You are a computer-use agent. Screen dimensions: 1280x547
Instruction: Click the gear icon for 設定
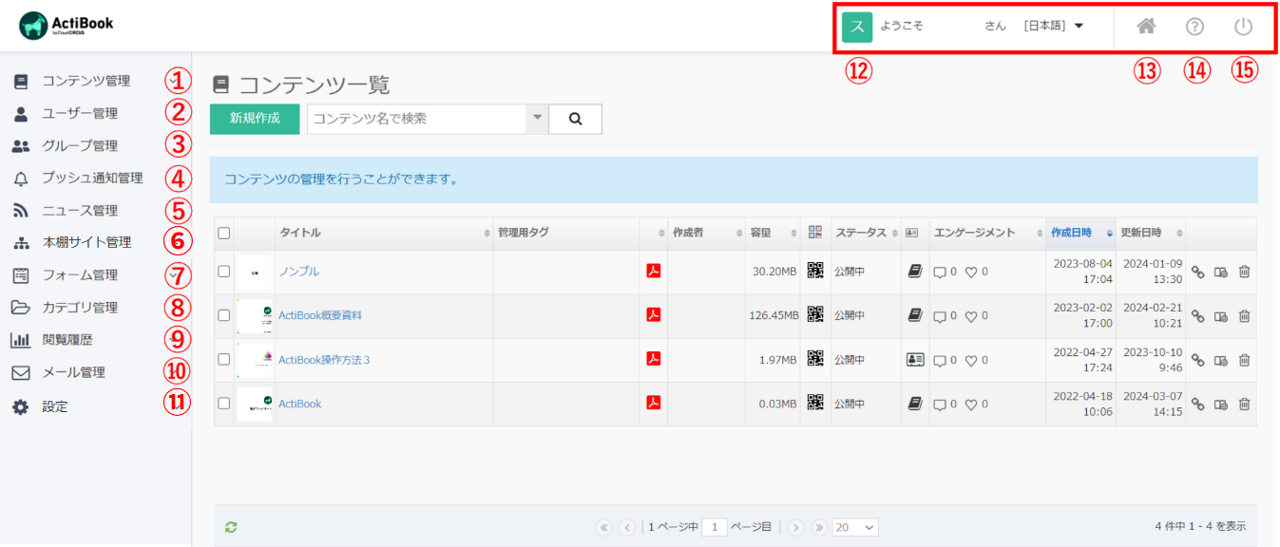20,406
